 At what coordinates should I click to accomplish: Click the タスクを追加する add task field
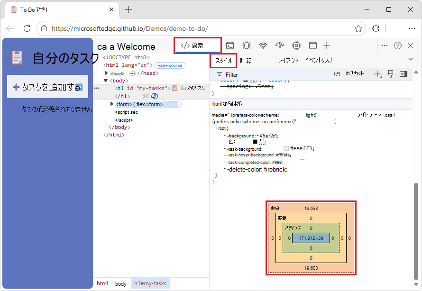click(47, 87)
